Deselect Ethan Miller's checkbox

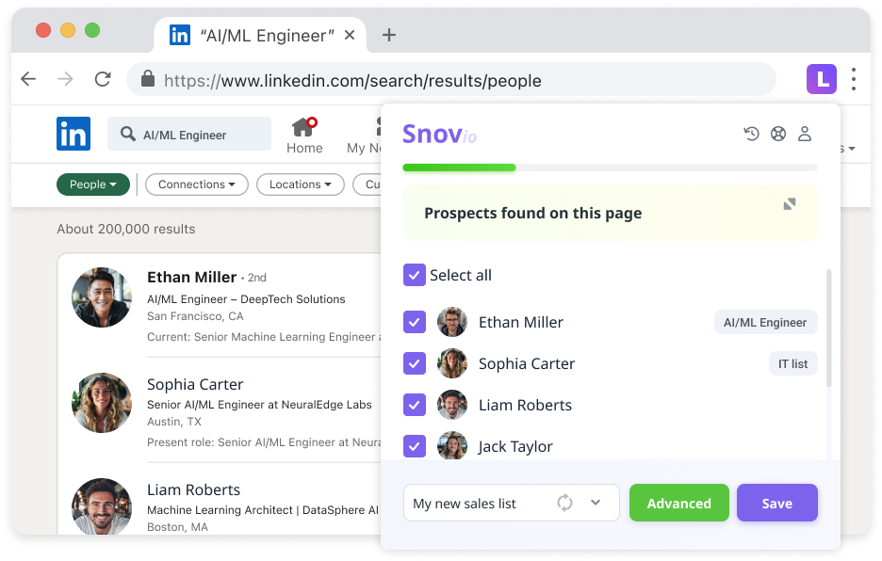pos(415,322)
